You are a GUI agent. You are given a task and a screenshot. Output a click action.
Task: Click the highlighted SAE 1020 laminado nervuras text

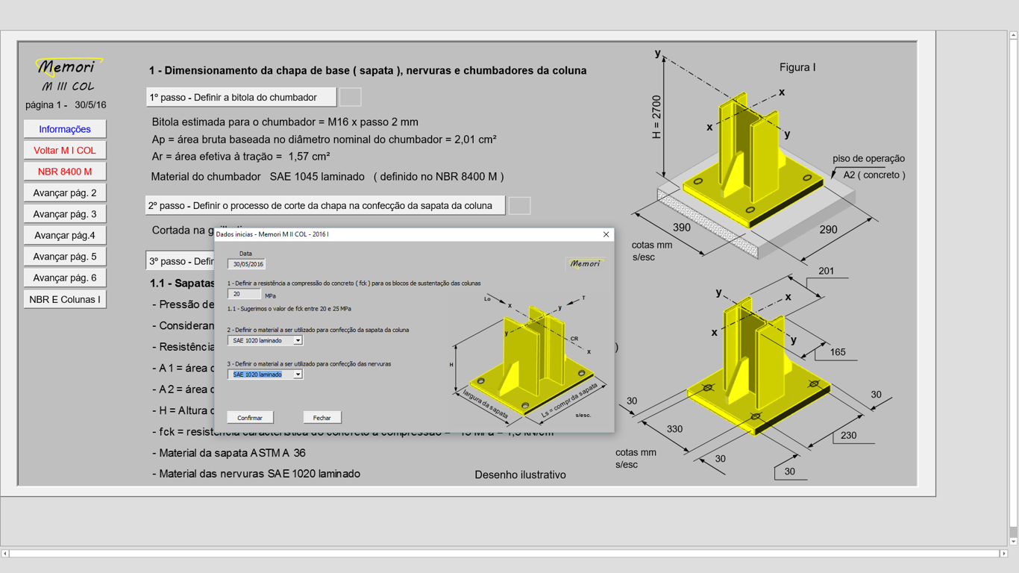click(257, 375)
